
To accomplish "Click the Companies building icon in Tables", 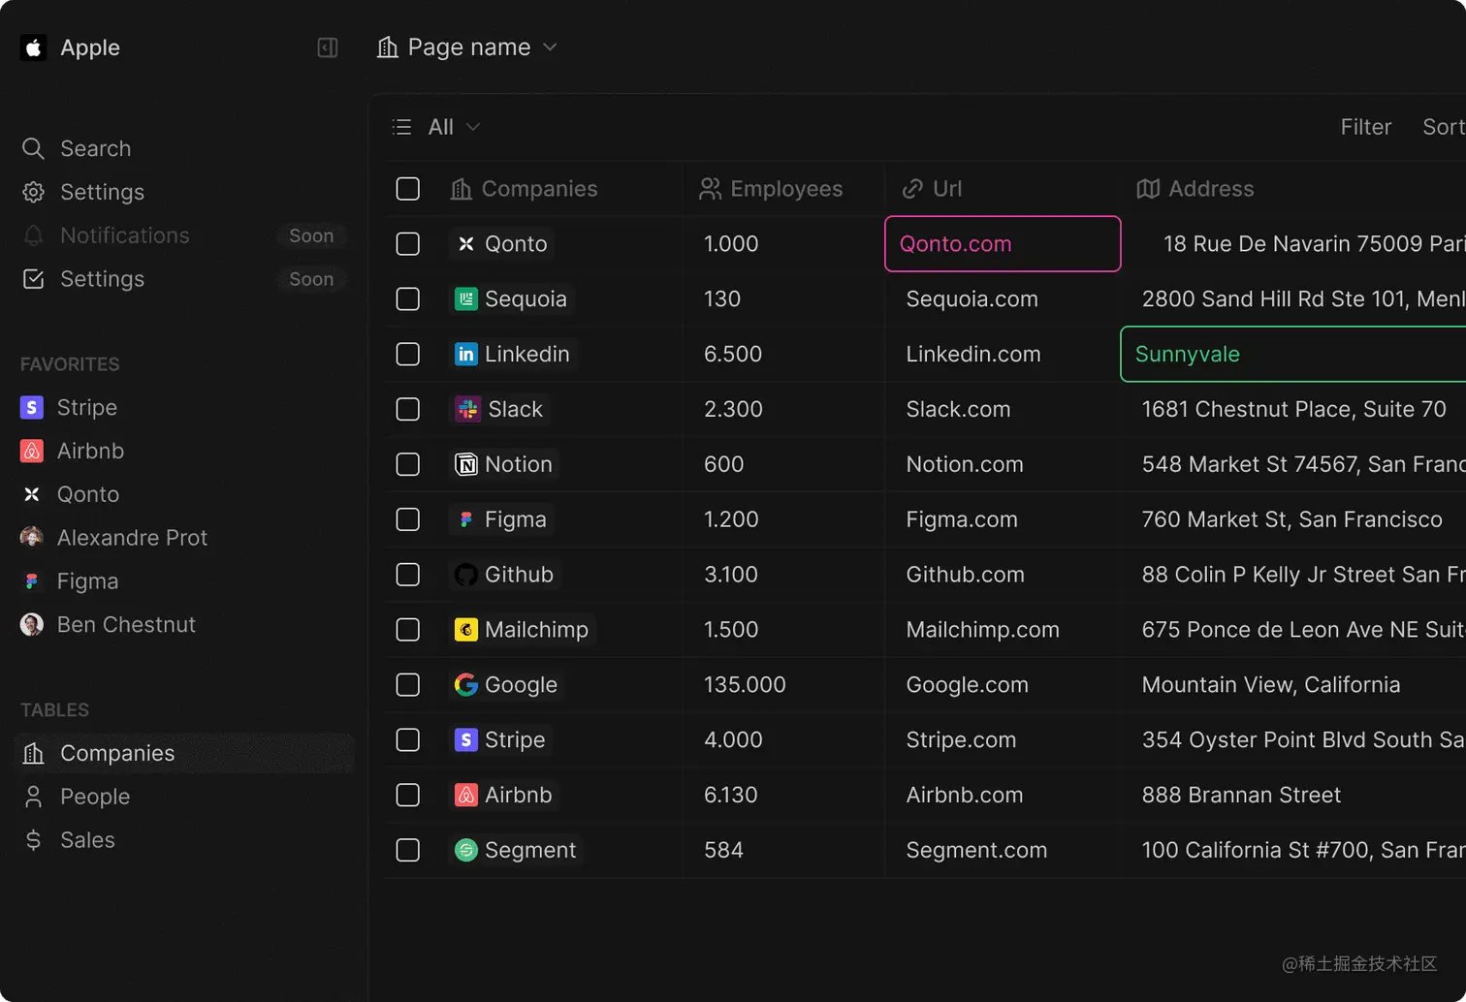I will click(x=33, y=753).
